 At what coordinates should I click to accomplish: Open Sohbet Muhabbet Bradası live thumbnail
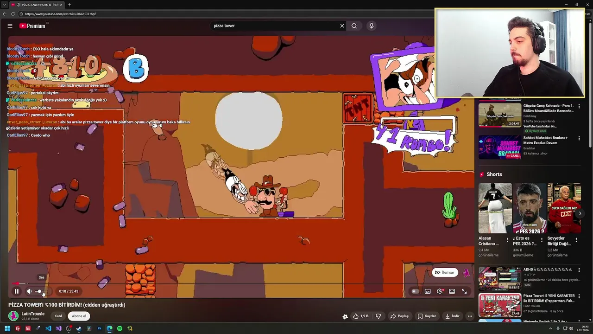500,147
